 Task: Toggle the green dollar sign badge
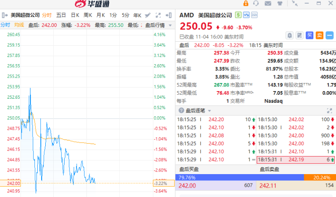pos(238,15)
